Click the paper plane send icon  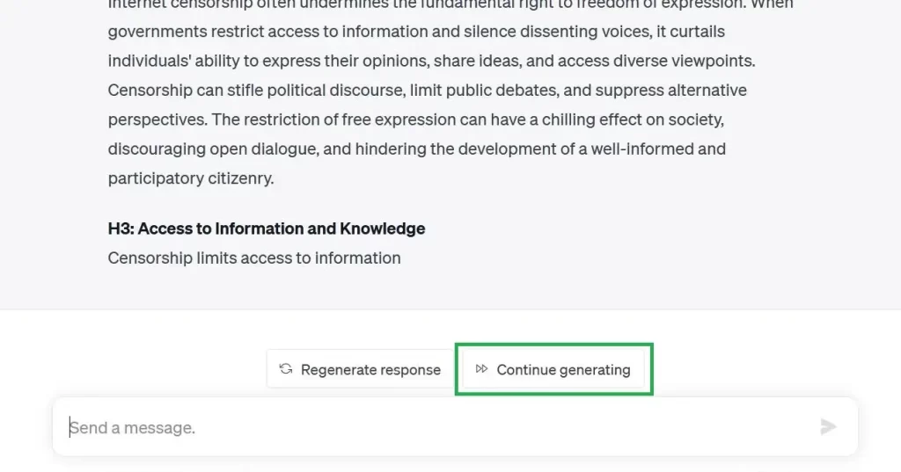coord(827,426)
